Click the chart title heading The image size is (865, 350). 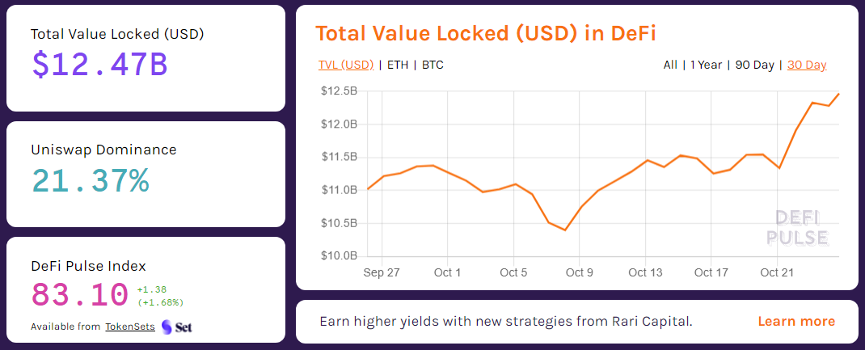pyautogui.click(x=485, y=33)
